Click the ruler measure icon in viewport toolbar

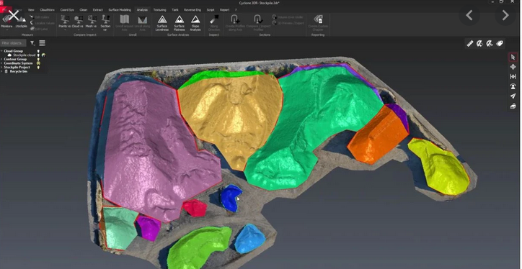(x=470, y=43)
